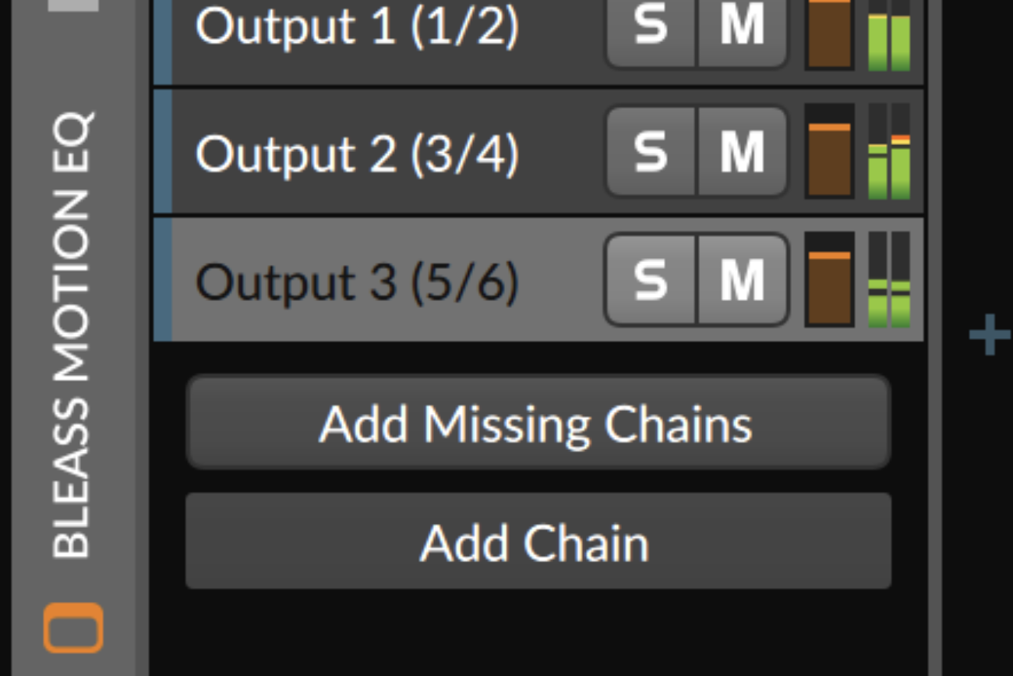Solo the Output 1 (1/2) chain
The height and width of the screenshot is (676, 1013).
(651, 27)
